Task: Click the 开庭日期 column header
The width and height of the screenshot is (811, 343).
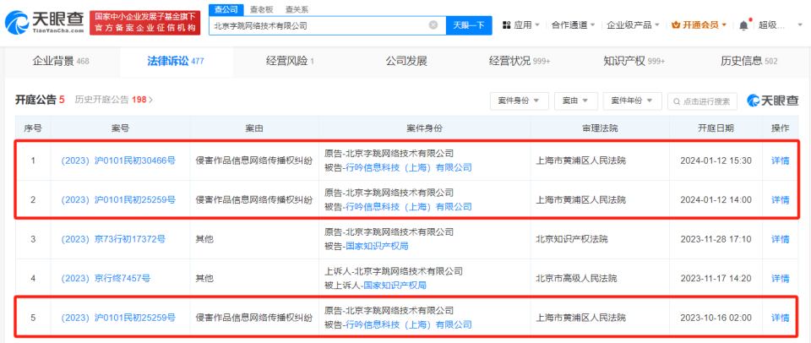Action: pyautogui.click(x=716, y=128)
